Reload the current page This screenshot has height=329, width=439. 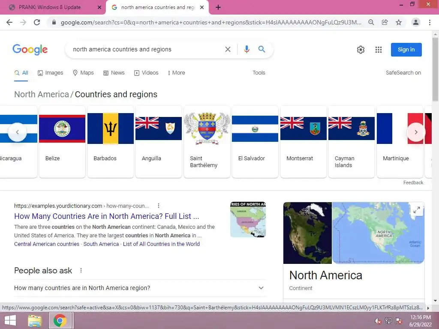tap(37, 22)
